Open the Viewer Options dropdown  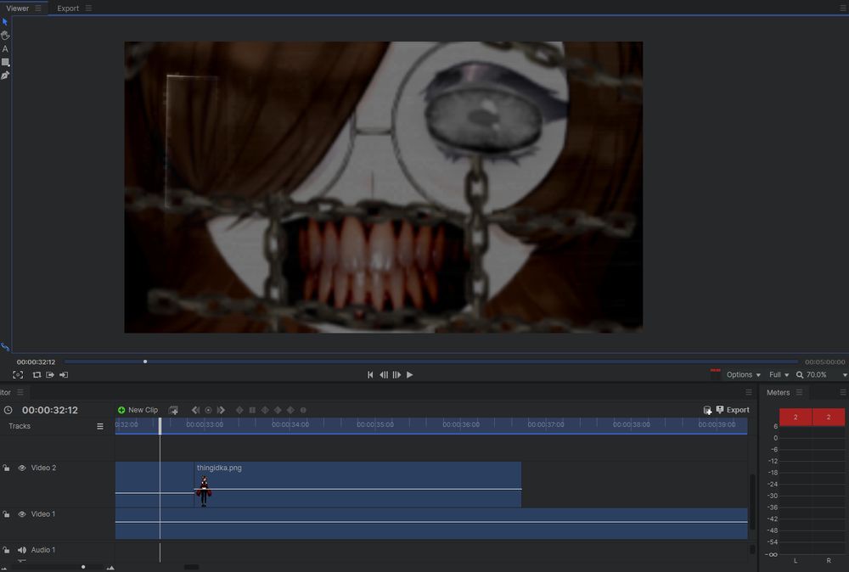744,374
